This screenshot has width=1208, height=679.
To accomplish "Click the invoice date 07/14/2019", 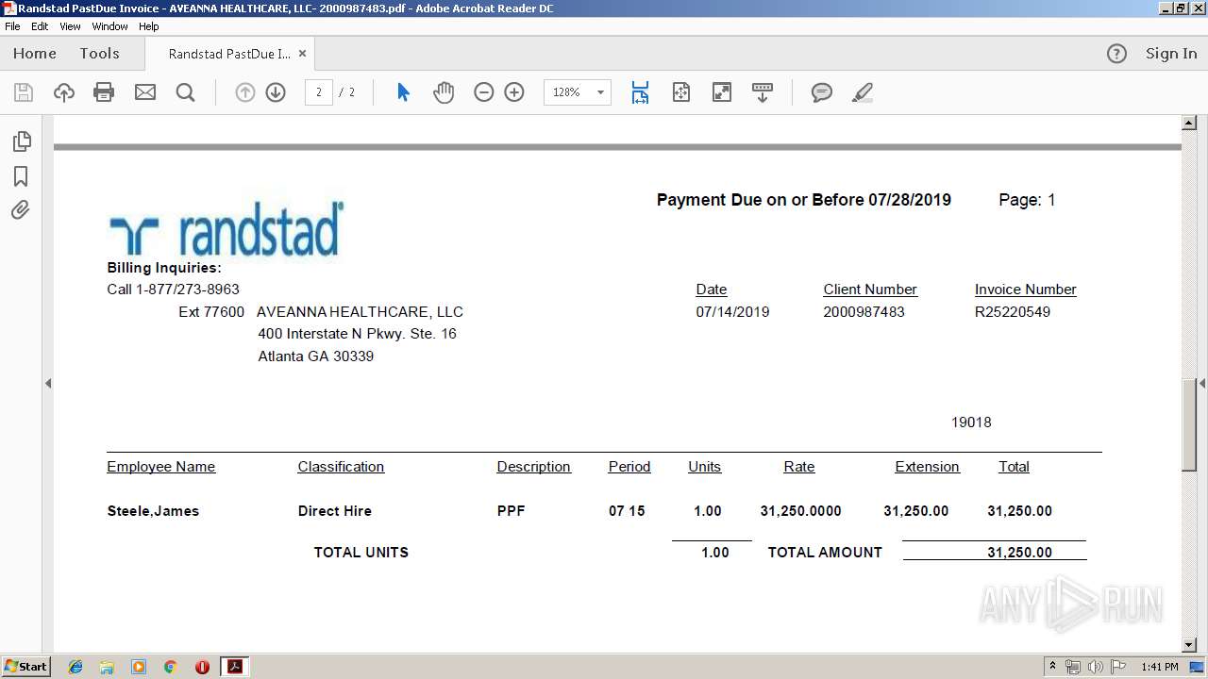I will 732,312.
